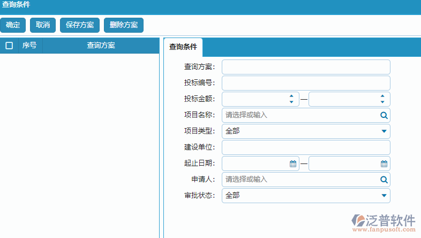Click the search icon in 项目名称 field
Viewport: 421px width, 238px height.
[384, 115]
